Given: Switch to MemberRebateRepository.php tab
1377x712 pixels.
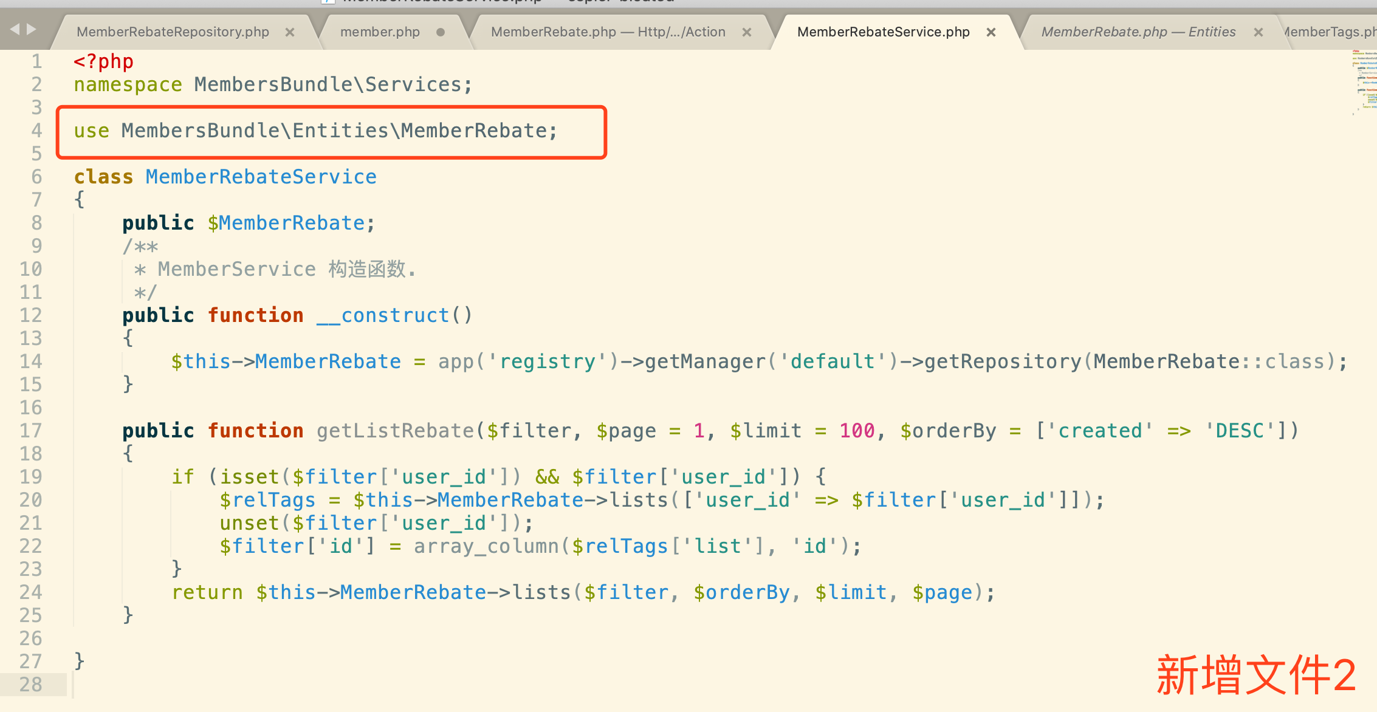Looking at the screenshot, I should coord(173,32).
